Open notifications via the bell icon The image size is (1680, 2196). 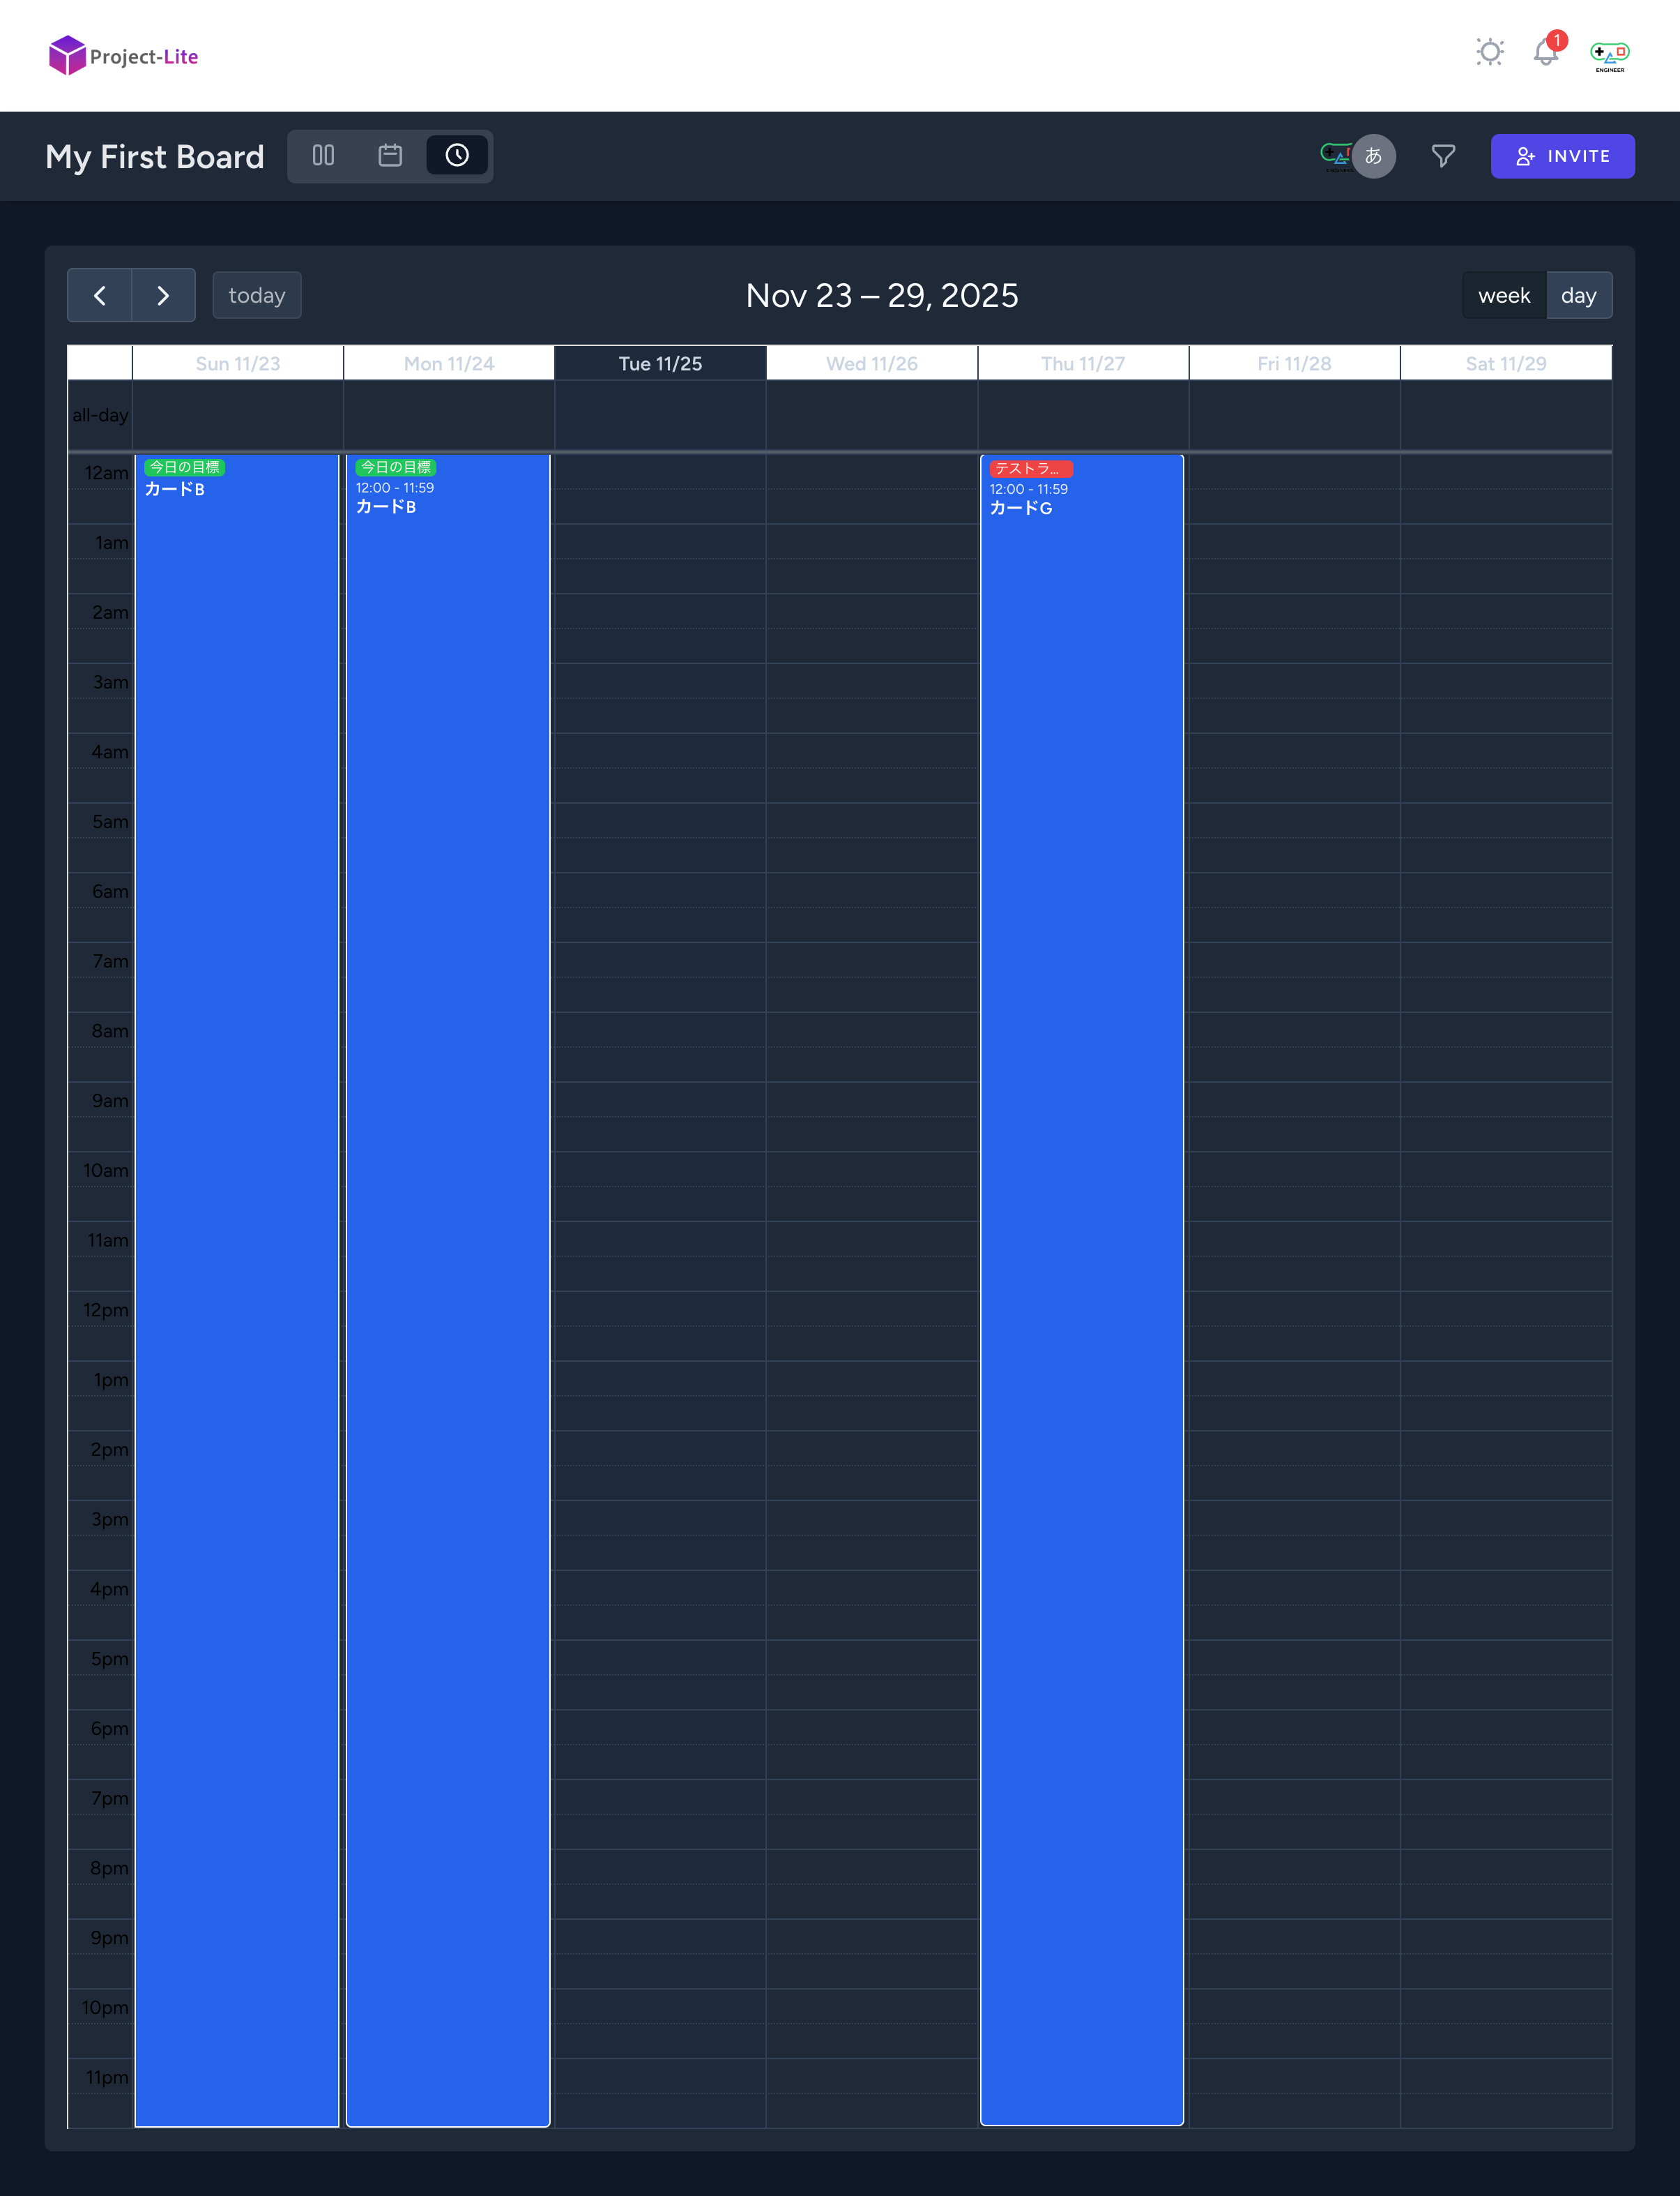(1545, 54)
